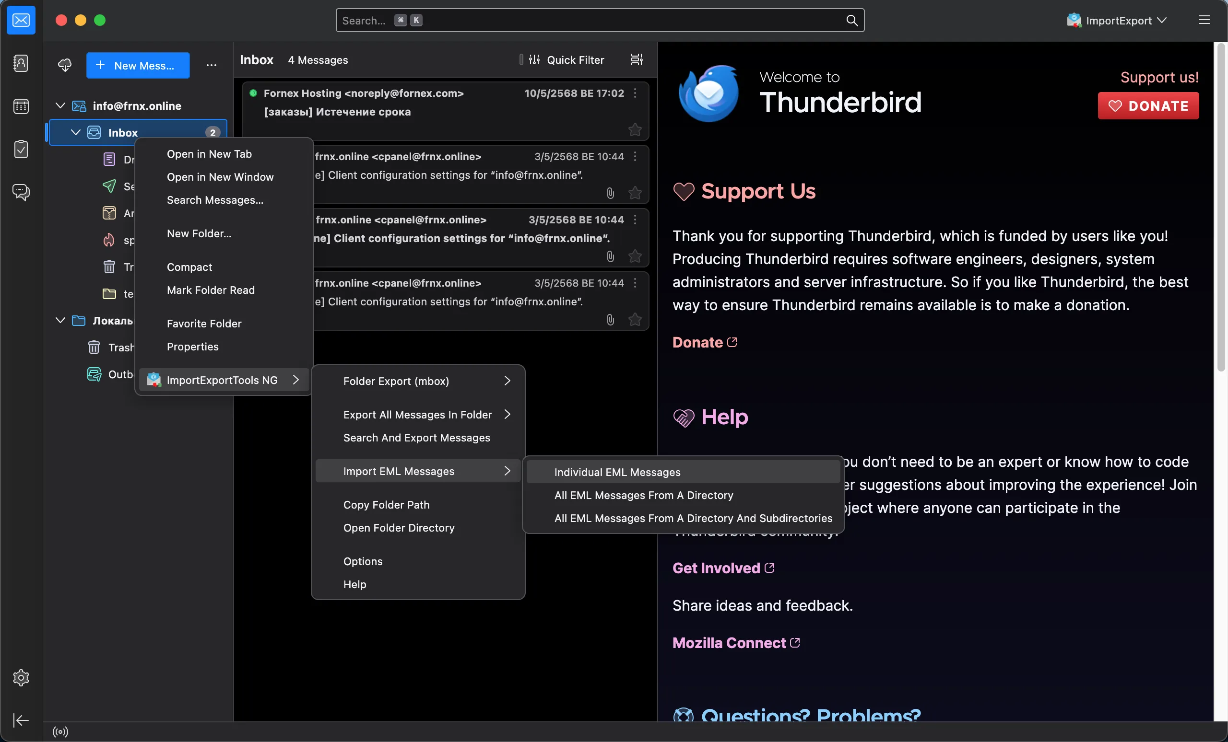Collapse the spaces toolbar

21,720
